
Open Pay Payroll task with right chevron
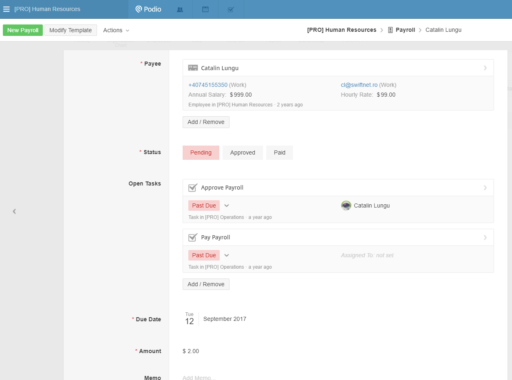coord(485,238)
